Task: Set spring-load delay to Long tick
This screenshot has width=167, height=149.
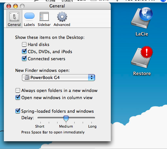Action: coord(91,122)
